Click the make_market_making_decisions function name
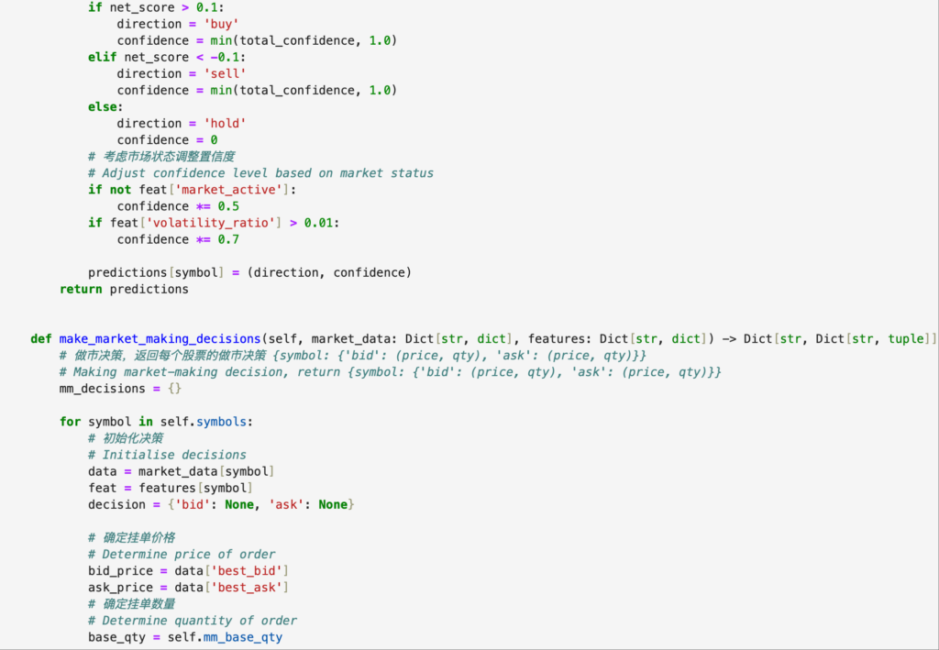This screenshot has width=939, height=650. click(160, 338)
